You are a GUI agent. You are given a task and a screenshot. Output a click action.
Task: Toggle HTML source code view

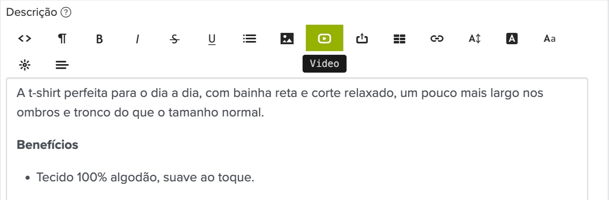pos(25,39)
